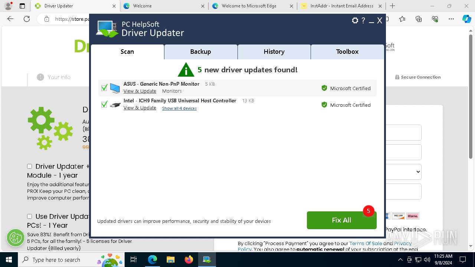Close the Driver Updater browser tab

pos(114,6)
